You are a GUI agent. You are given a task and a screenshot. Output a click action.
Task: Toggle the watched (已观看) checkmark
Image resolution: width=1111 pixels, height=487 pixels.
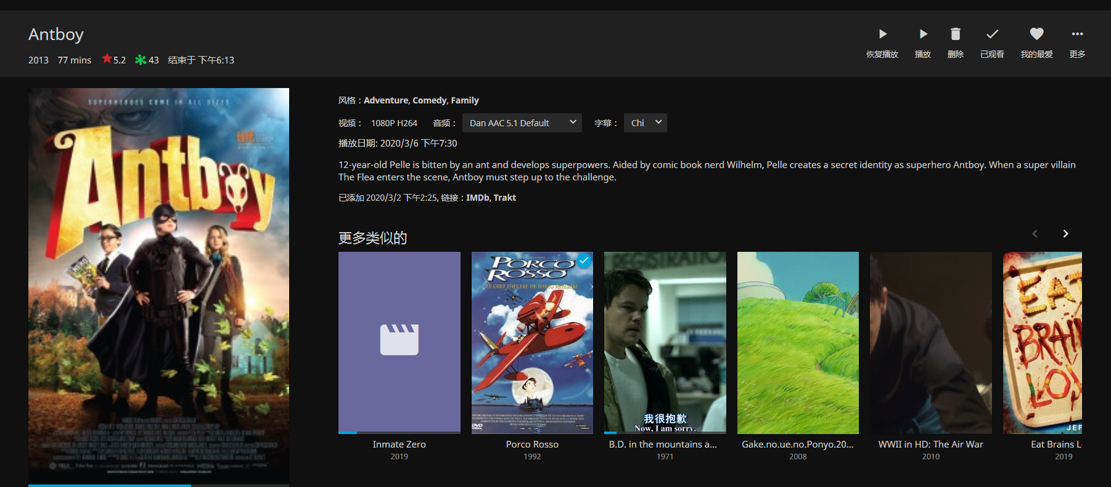992,34
